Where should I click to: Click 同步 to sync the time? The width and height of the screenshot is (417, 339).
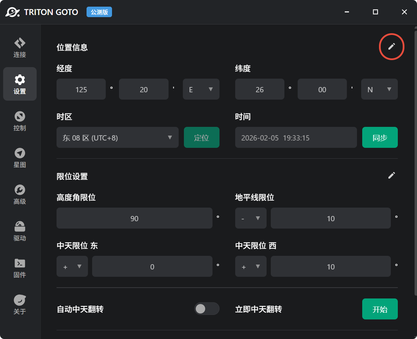point(380,137)
